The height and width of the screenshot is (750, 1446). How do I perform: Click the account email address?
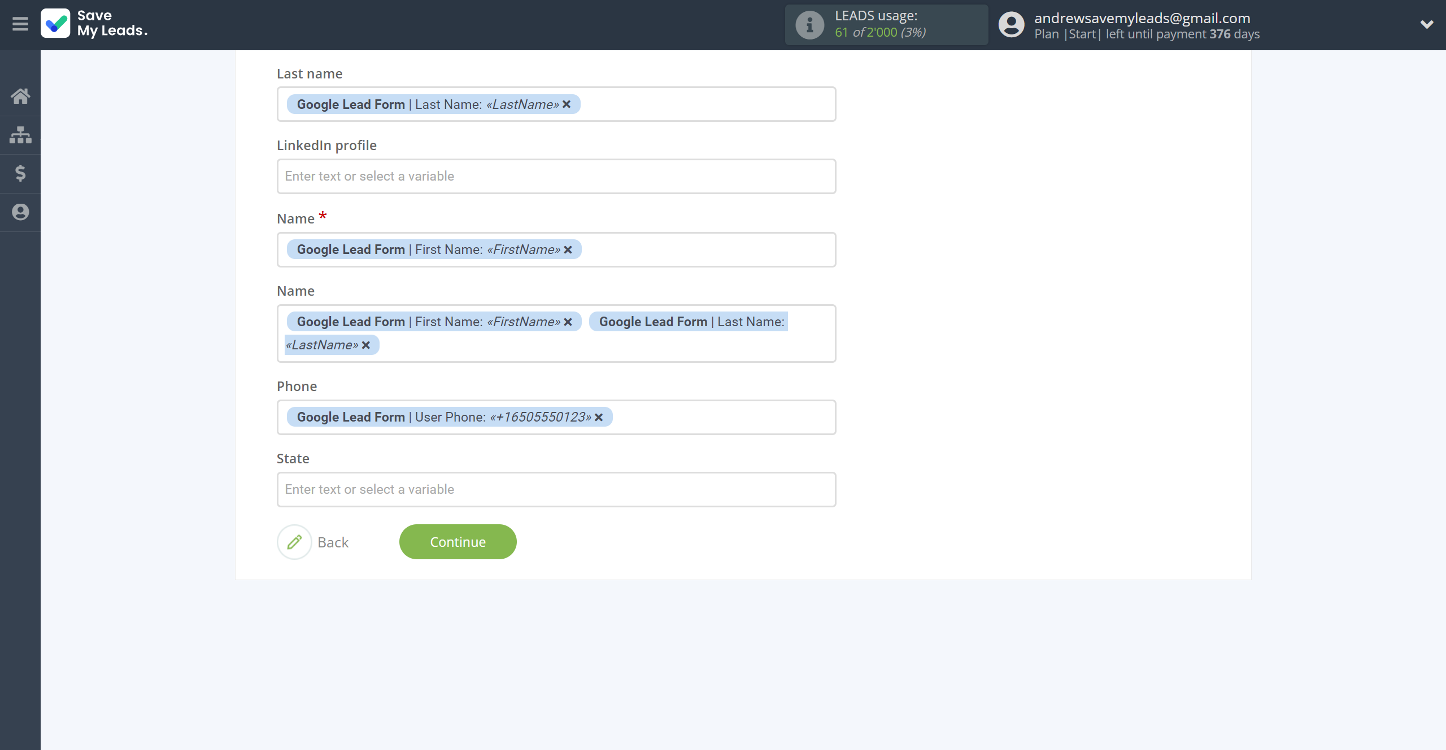pos(1142,18)
